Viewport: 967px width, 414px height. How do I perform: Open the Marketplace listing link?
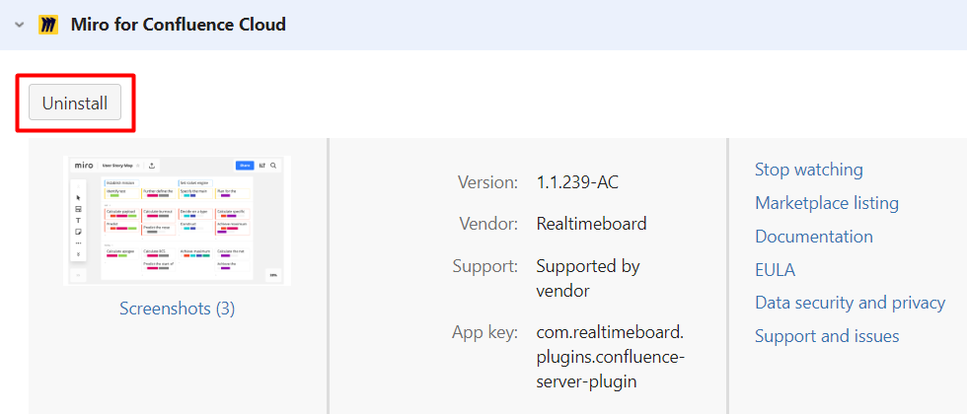(x=826, y=203)
